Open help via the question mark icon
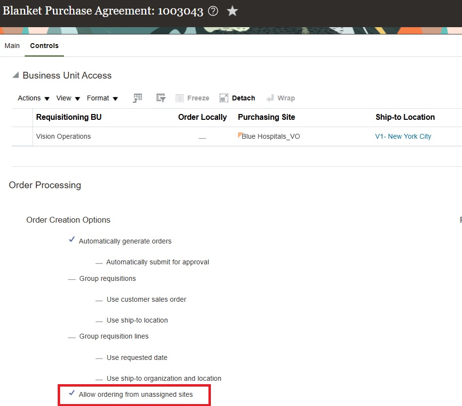Image resolution: width=462 pixels, height=406 pixels. (212, 10)
